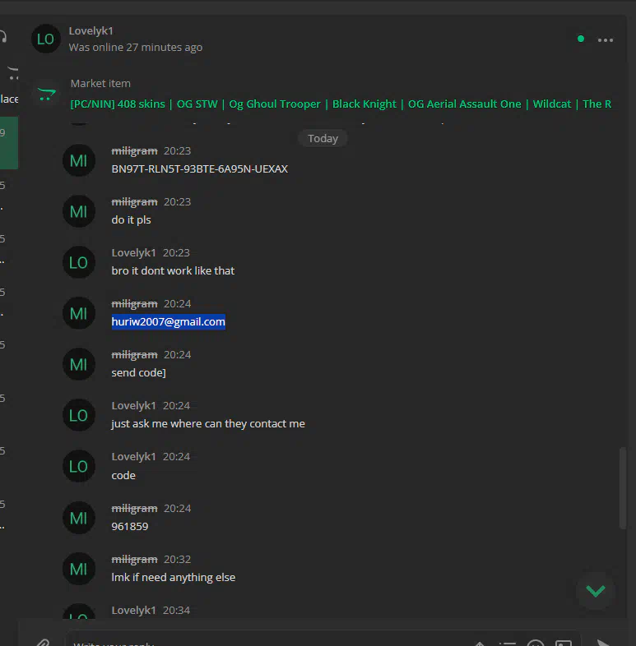Jump to latest message with green chevron
Viewport: 636px width, 646px height.
(x=595, y=591)
